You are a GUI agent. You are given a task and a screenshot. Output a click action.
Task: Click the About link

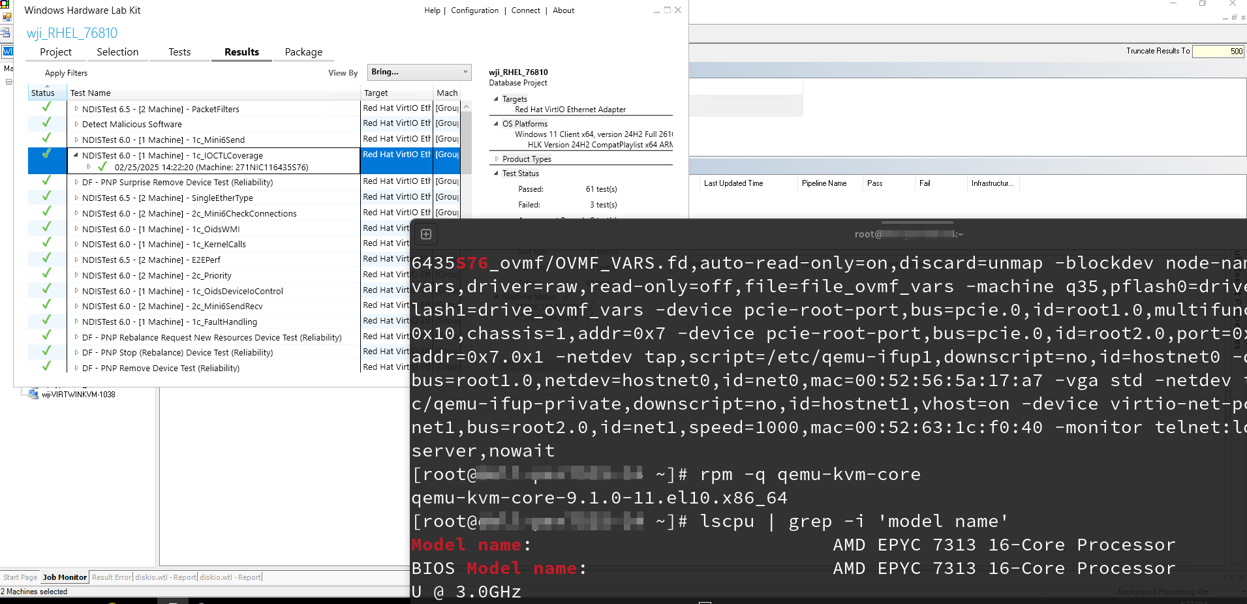[563, 10]
